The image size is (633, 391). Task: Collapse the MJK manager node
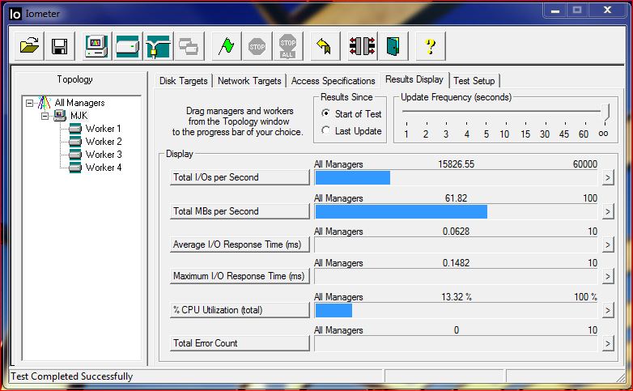click(45, 116)
